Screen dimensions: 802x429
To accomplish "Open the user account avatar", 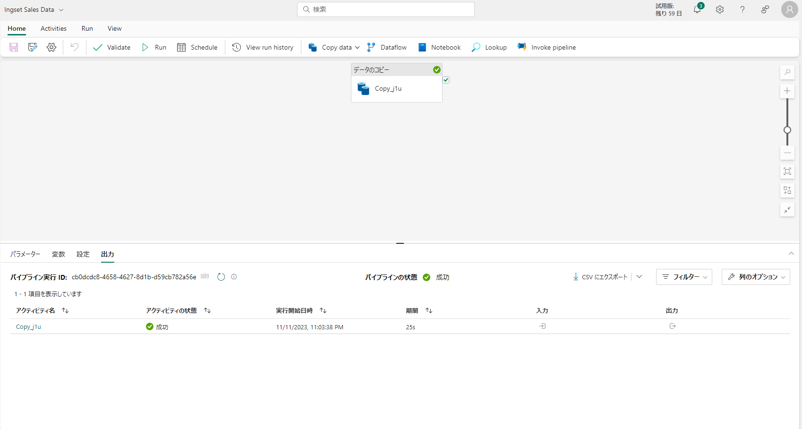I will coord(790,9).
